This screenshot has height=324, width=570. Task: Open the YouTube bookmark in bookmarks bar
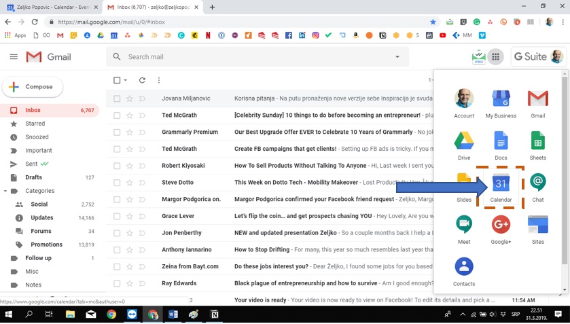click(x=442, y=35)
